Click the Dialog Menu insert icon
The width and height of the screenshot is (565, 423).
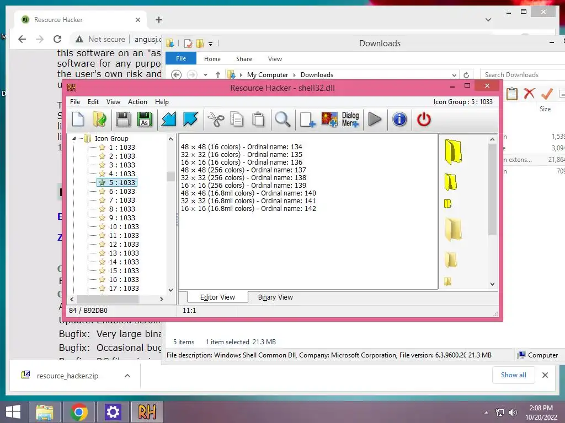(350, 120)
